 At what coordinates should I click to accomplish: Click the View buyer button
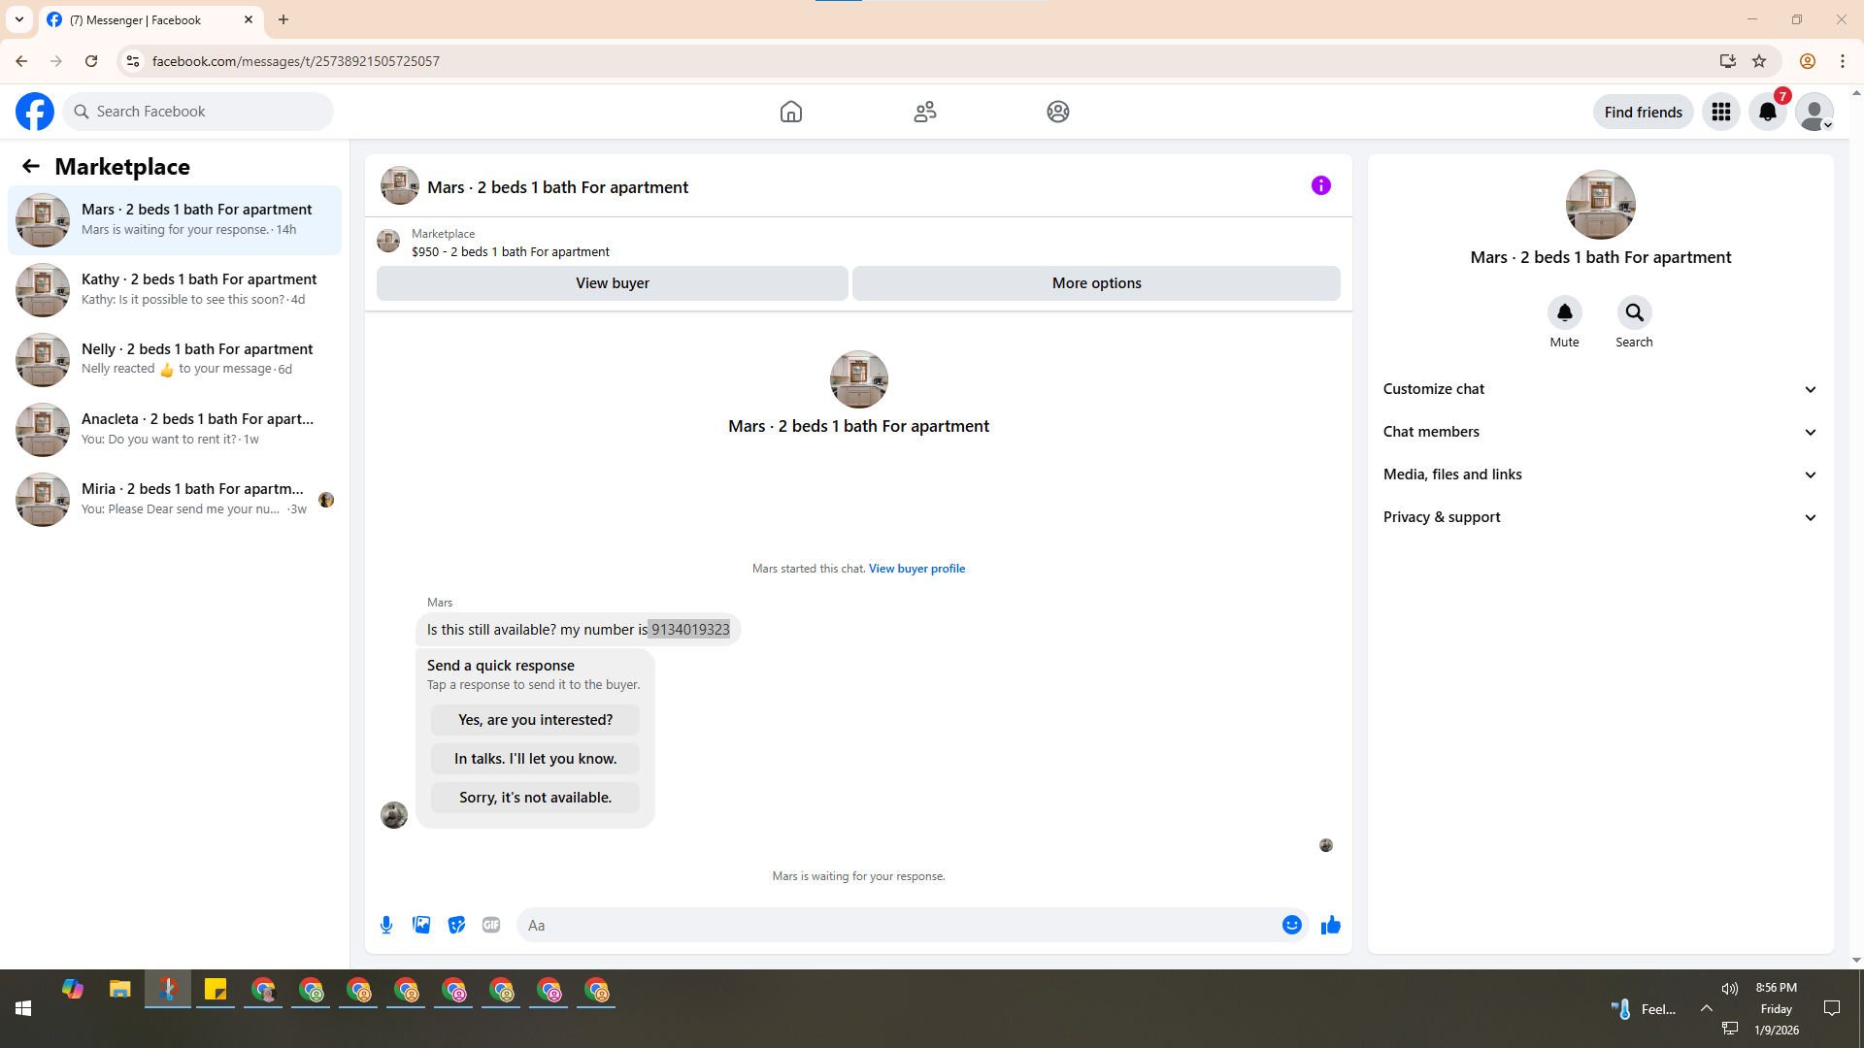click(612, 283)
